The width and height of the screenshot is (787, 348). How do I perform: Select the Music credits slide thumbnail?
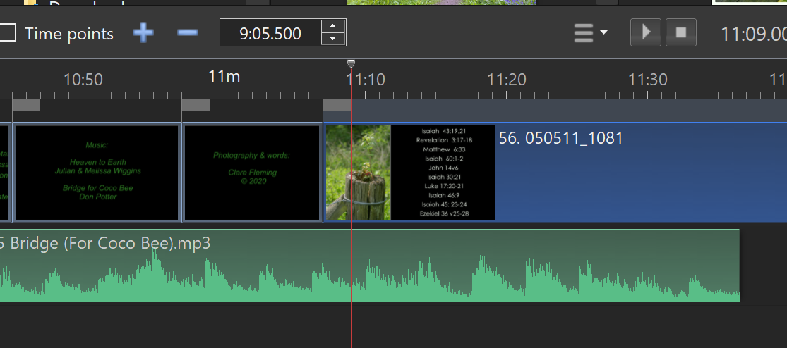(x=97, y=173)
